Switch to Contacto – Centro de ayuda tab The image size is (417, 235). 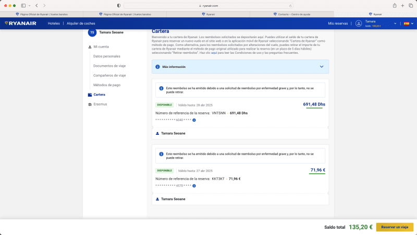pos(292,15)
